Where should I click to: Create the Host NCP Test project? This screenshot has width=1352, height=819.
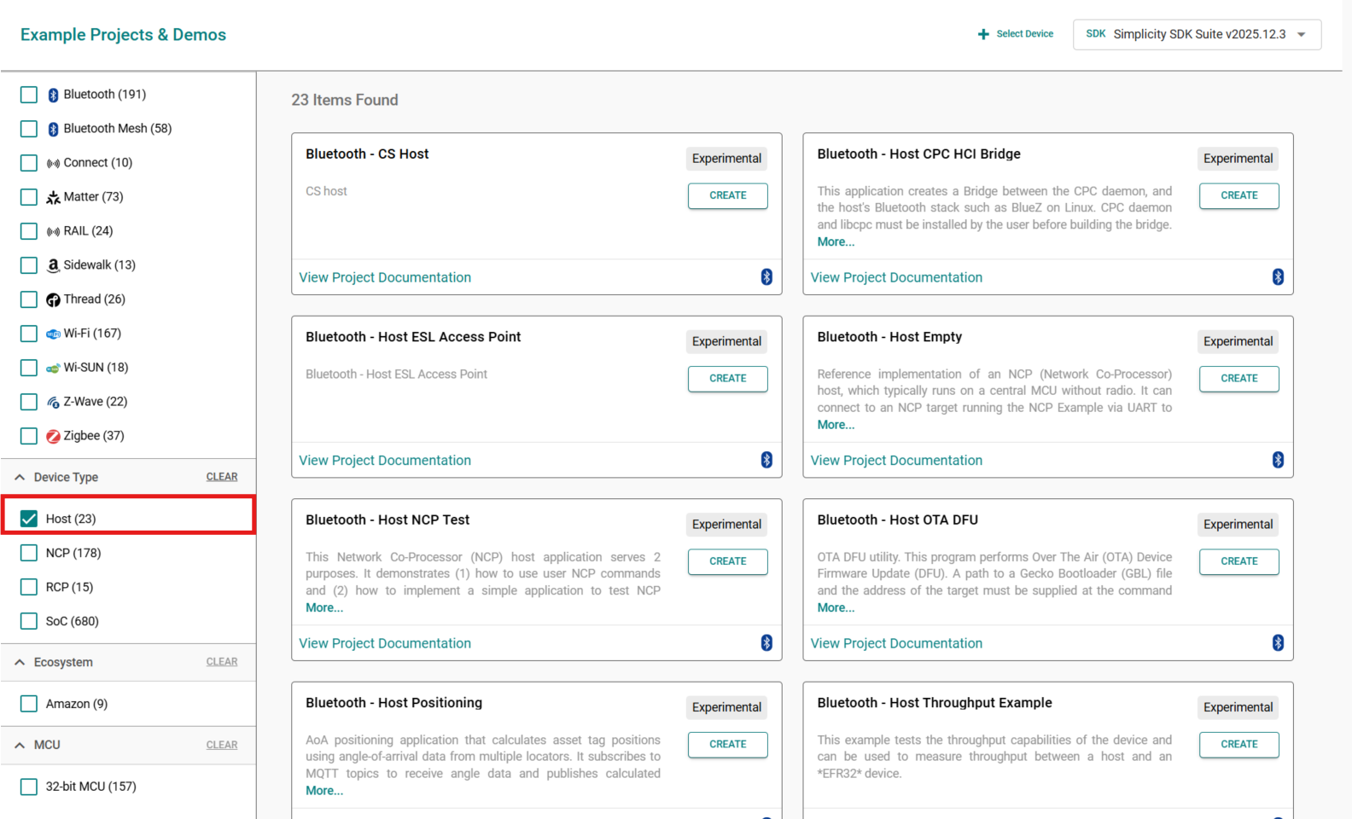728,561
